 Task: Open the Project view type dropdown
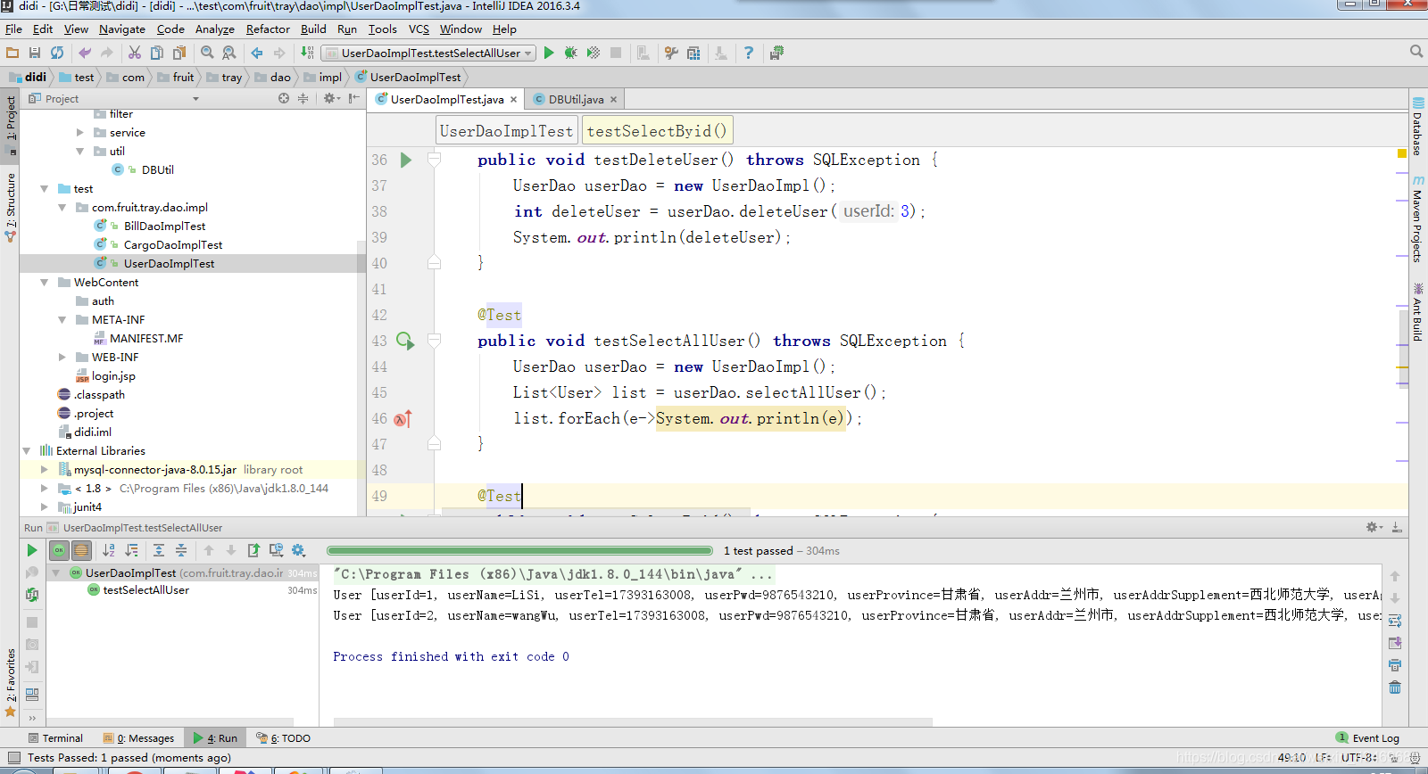click(x=195, y=99)
